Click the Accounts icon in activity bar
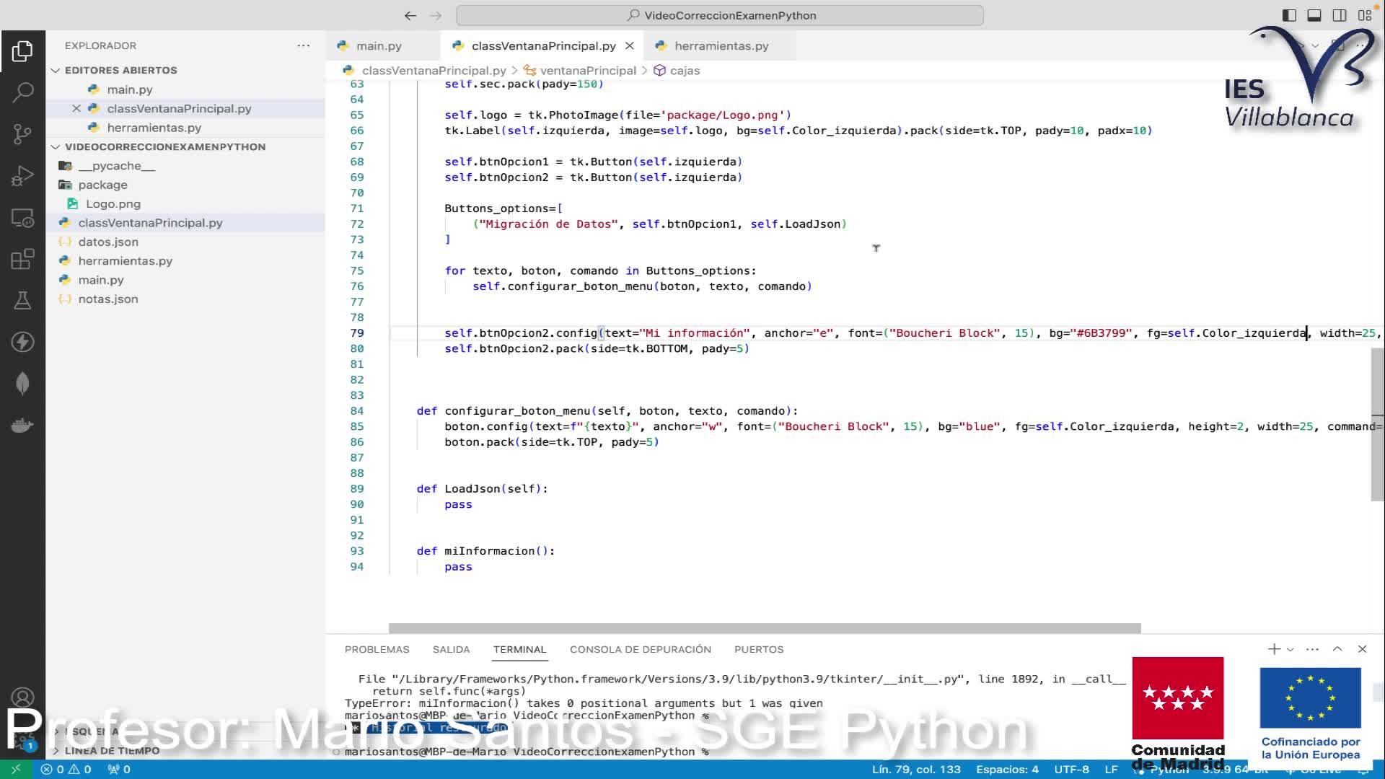This screenshot has height=779, width=1385. tap(22, 697)
